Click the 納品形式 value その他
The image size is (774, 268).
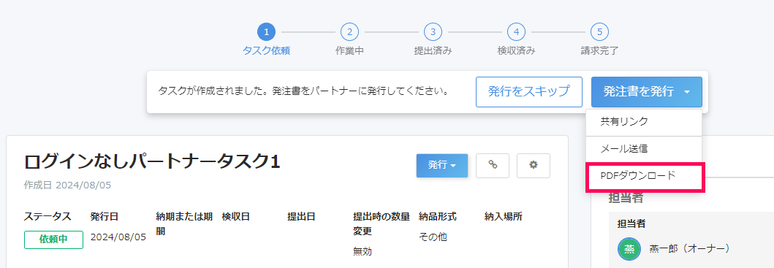pyautogui.click(x=433, y=237)
